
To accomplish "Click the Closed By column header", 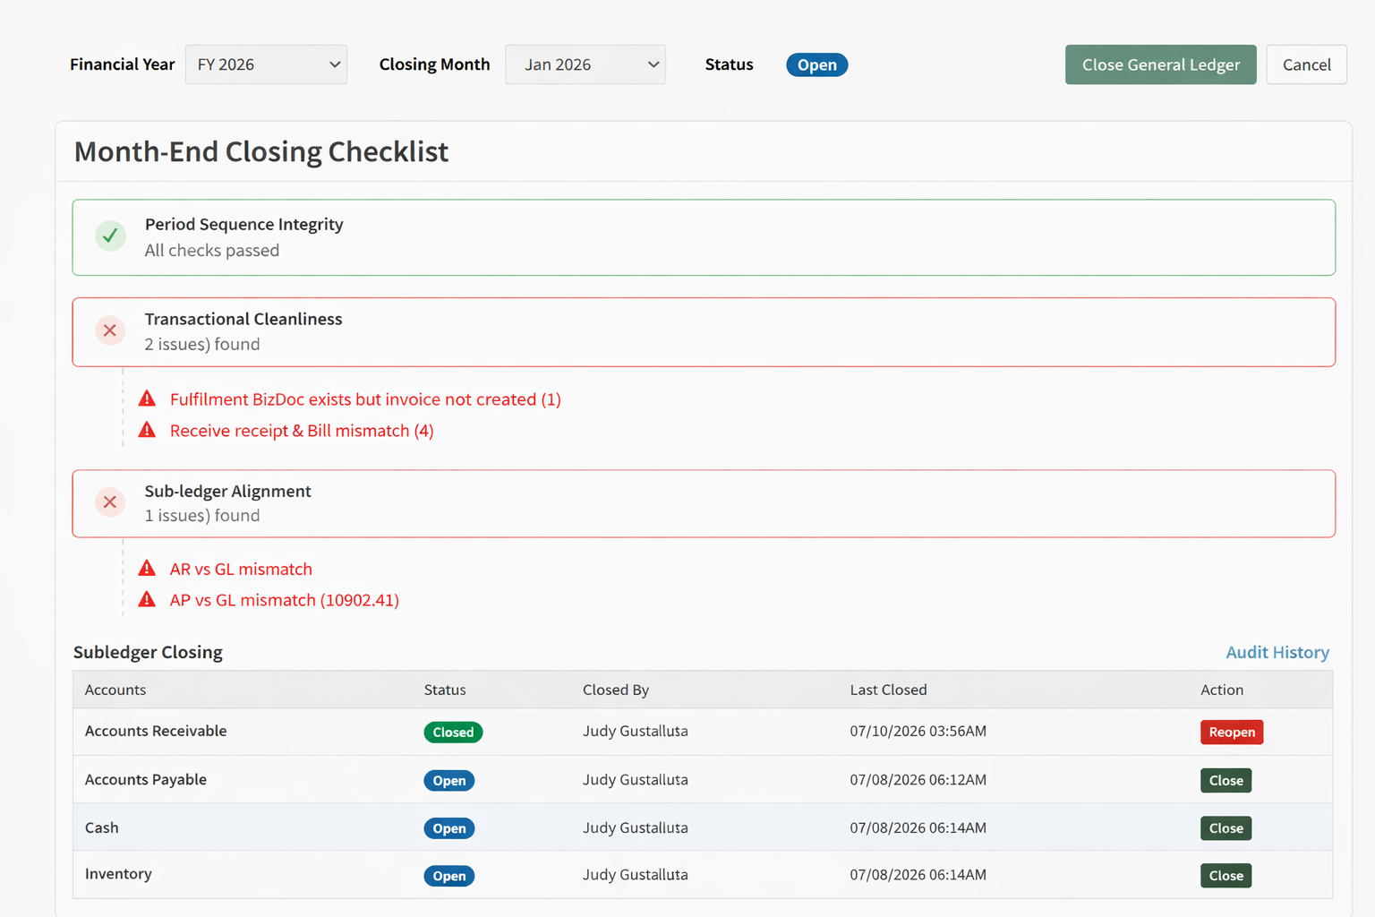I will click(616, 690).
